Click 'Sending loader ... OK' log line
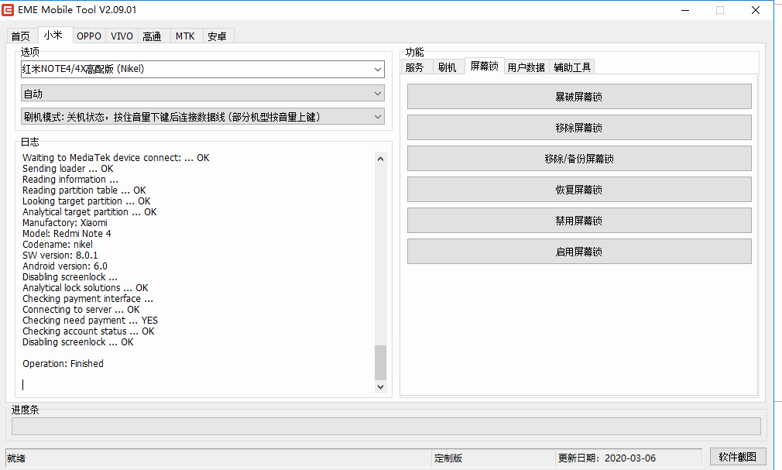Viewport: 782px width, 470px height. point(68,169)
